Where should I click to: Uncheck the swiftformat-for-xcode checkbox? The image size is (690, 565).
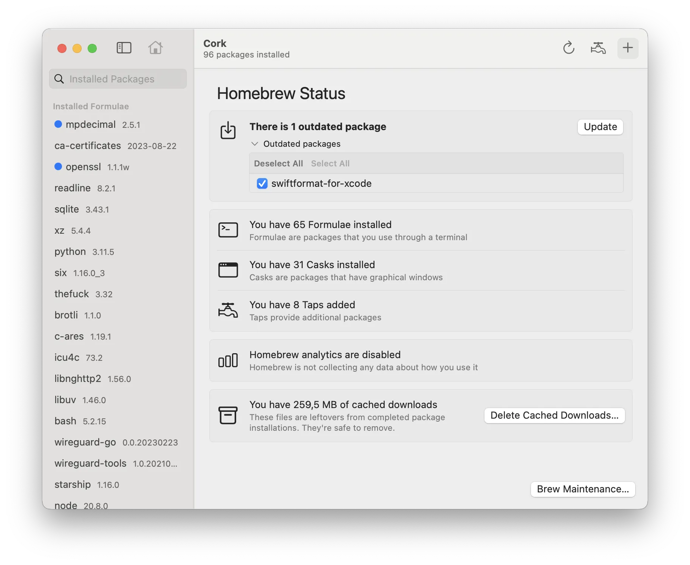pyautogui.click(x=262, y=183)
